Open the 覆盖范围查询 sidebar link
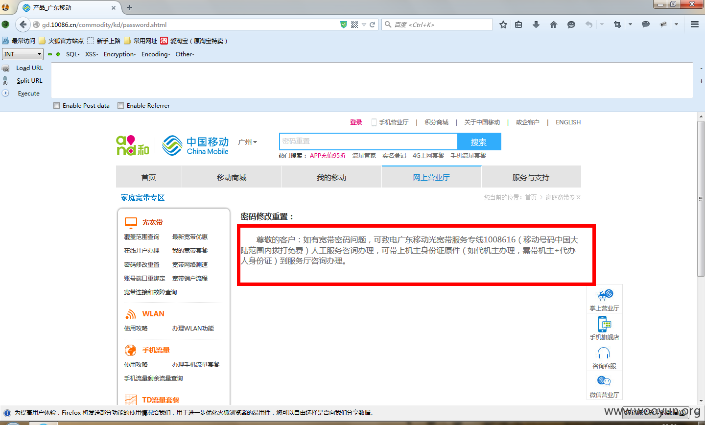Viewport: 705px width, 425px height. point(141,237)
